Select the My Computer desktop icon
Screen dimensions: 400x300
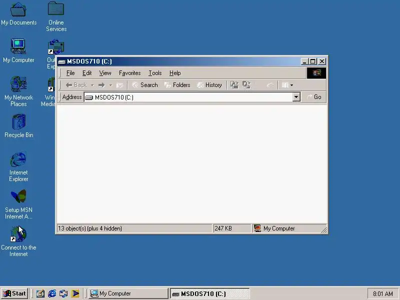(18, 51)
